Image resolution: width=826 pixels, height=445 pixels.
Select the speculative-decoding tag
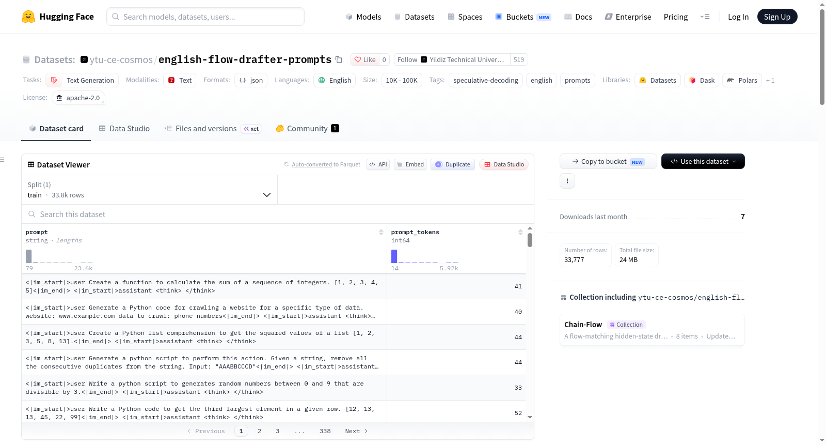486,80
